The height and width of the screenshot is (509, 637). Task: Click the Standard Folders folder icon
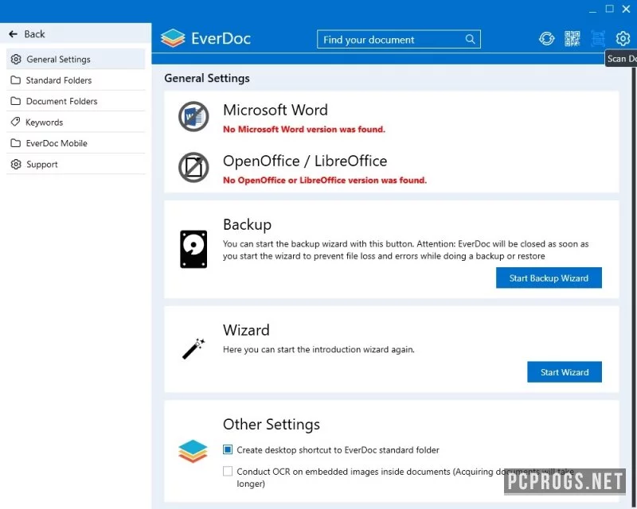15,80
